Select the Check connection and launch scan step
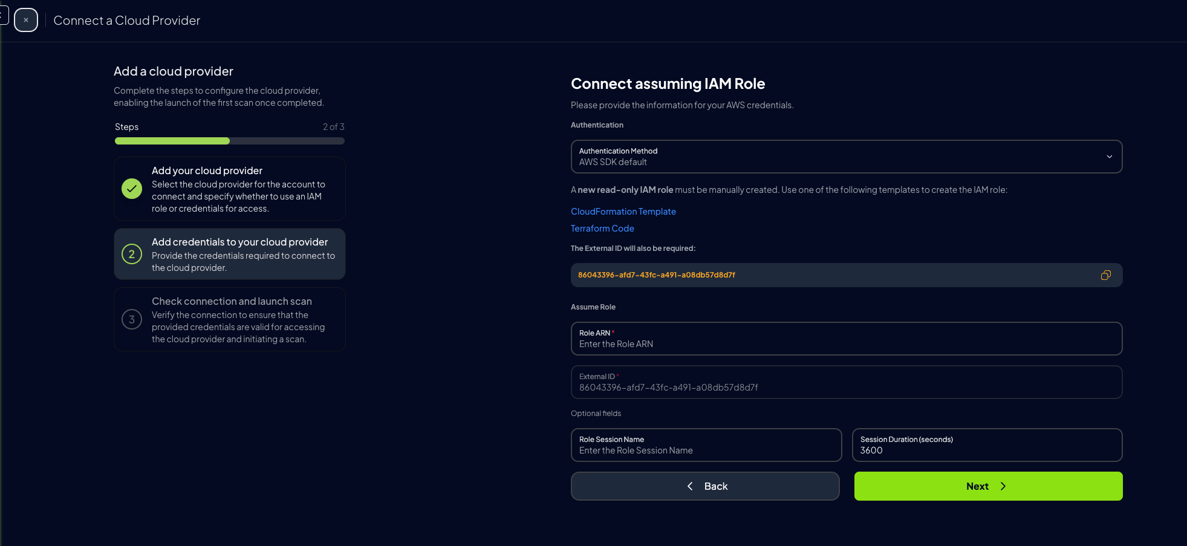The height and width of the screenshot is (546, 1187). pyautogui.click(x=230, y=319)
